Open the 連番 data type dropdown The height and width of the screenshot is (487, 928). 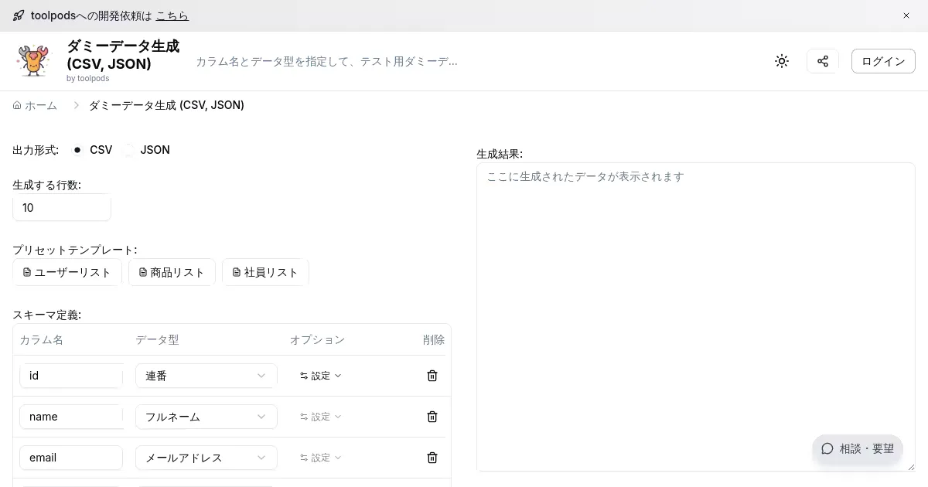click(x=206, y=376)
